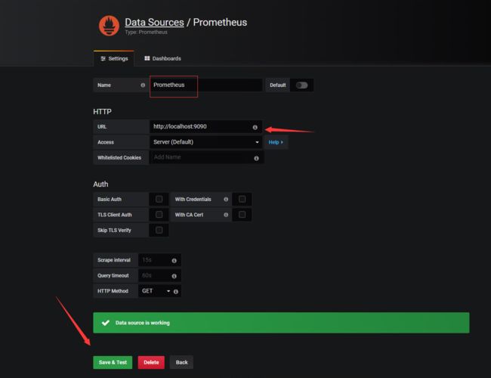Enable the Basic Auth checkbox
Viewport: 491px width, 378px height.
[159, 200]
